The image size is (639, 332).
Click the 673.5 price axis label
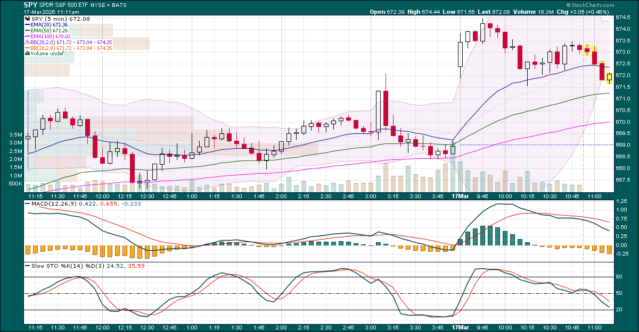[x=624, y=40]
